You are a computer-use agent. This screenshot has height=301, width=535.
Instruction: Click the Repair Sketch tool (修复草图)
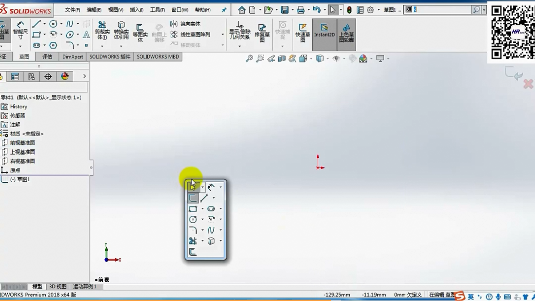(x=262, y=32)
